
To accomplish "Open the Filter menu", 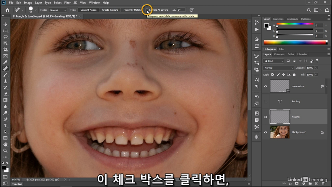I will [x=67, y=3].
